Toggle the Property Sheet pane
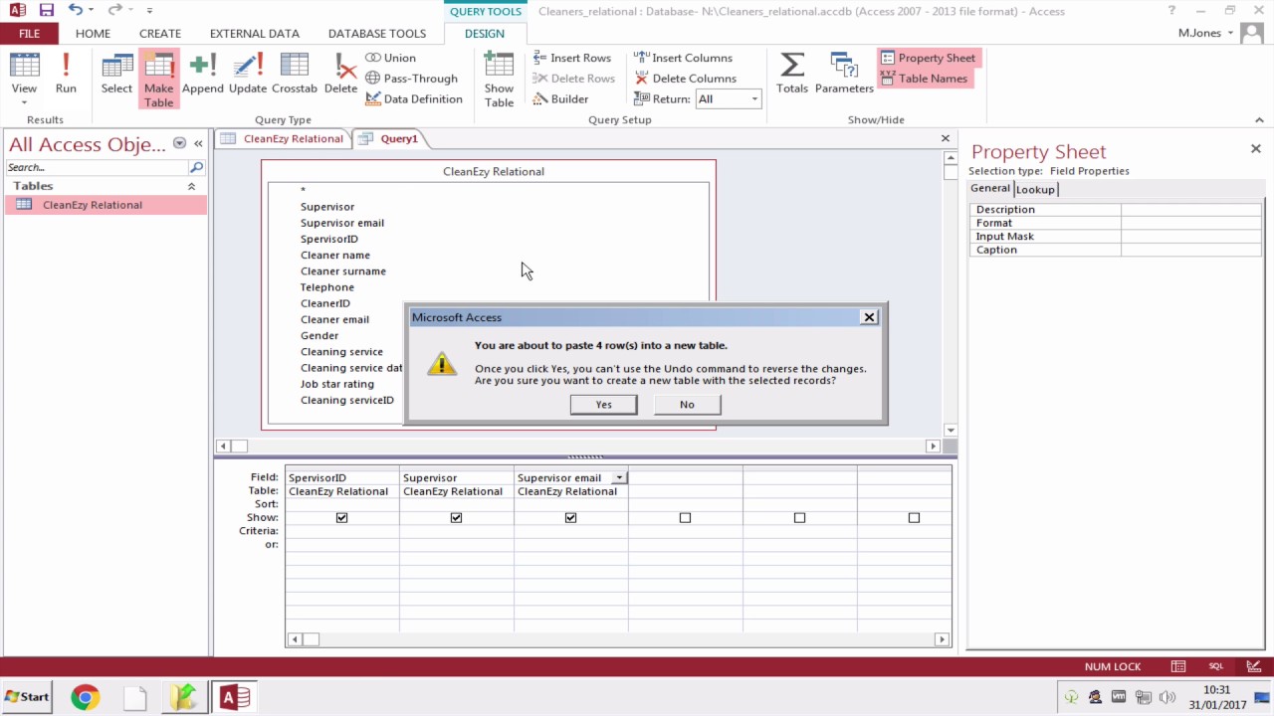Screen dimensions: 1274x716 pyautogui.click(x=929, y=58)
